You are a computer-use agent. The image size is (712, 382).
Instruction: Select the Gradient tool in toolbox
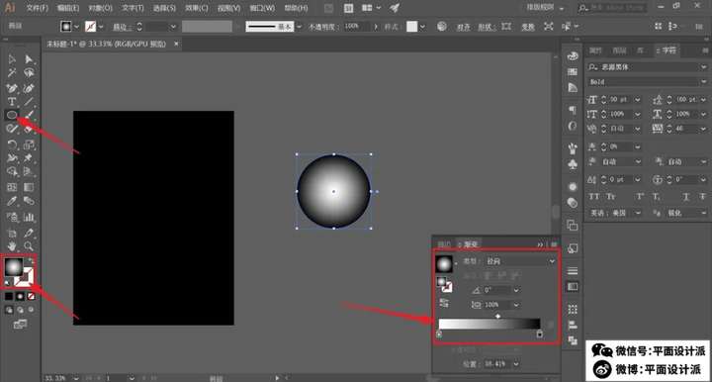[29, 187]
